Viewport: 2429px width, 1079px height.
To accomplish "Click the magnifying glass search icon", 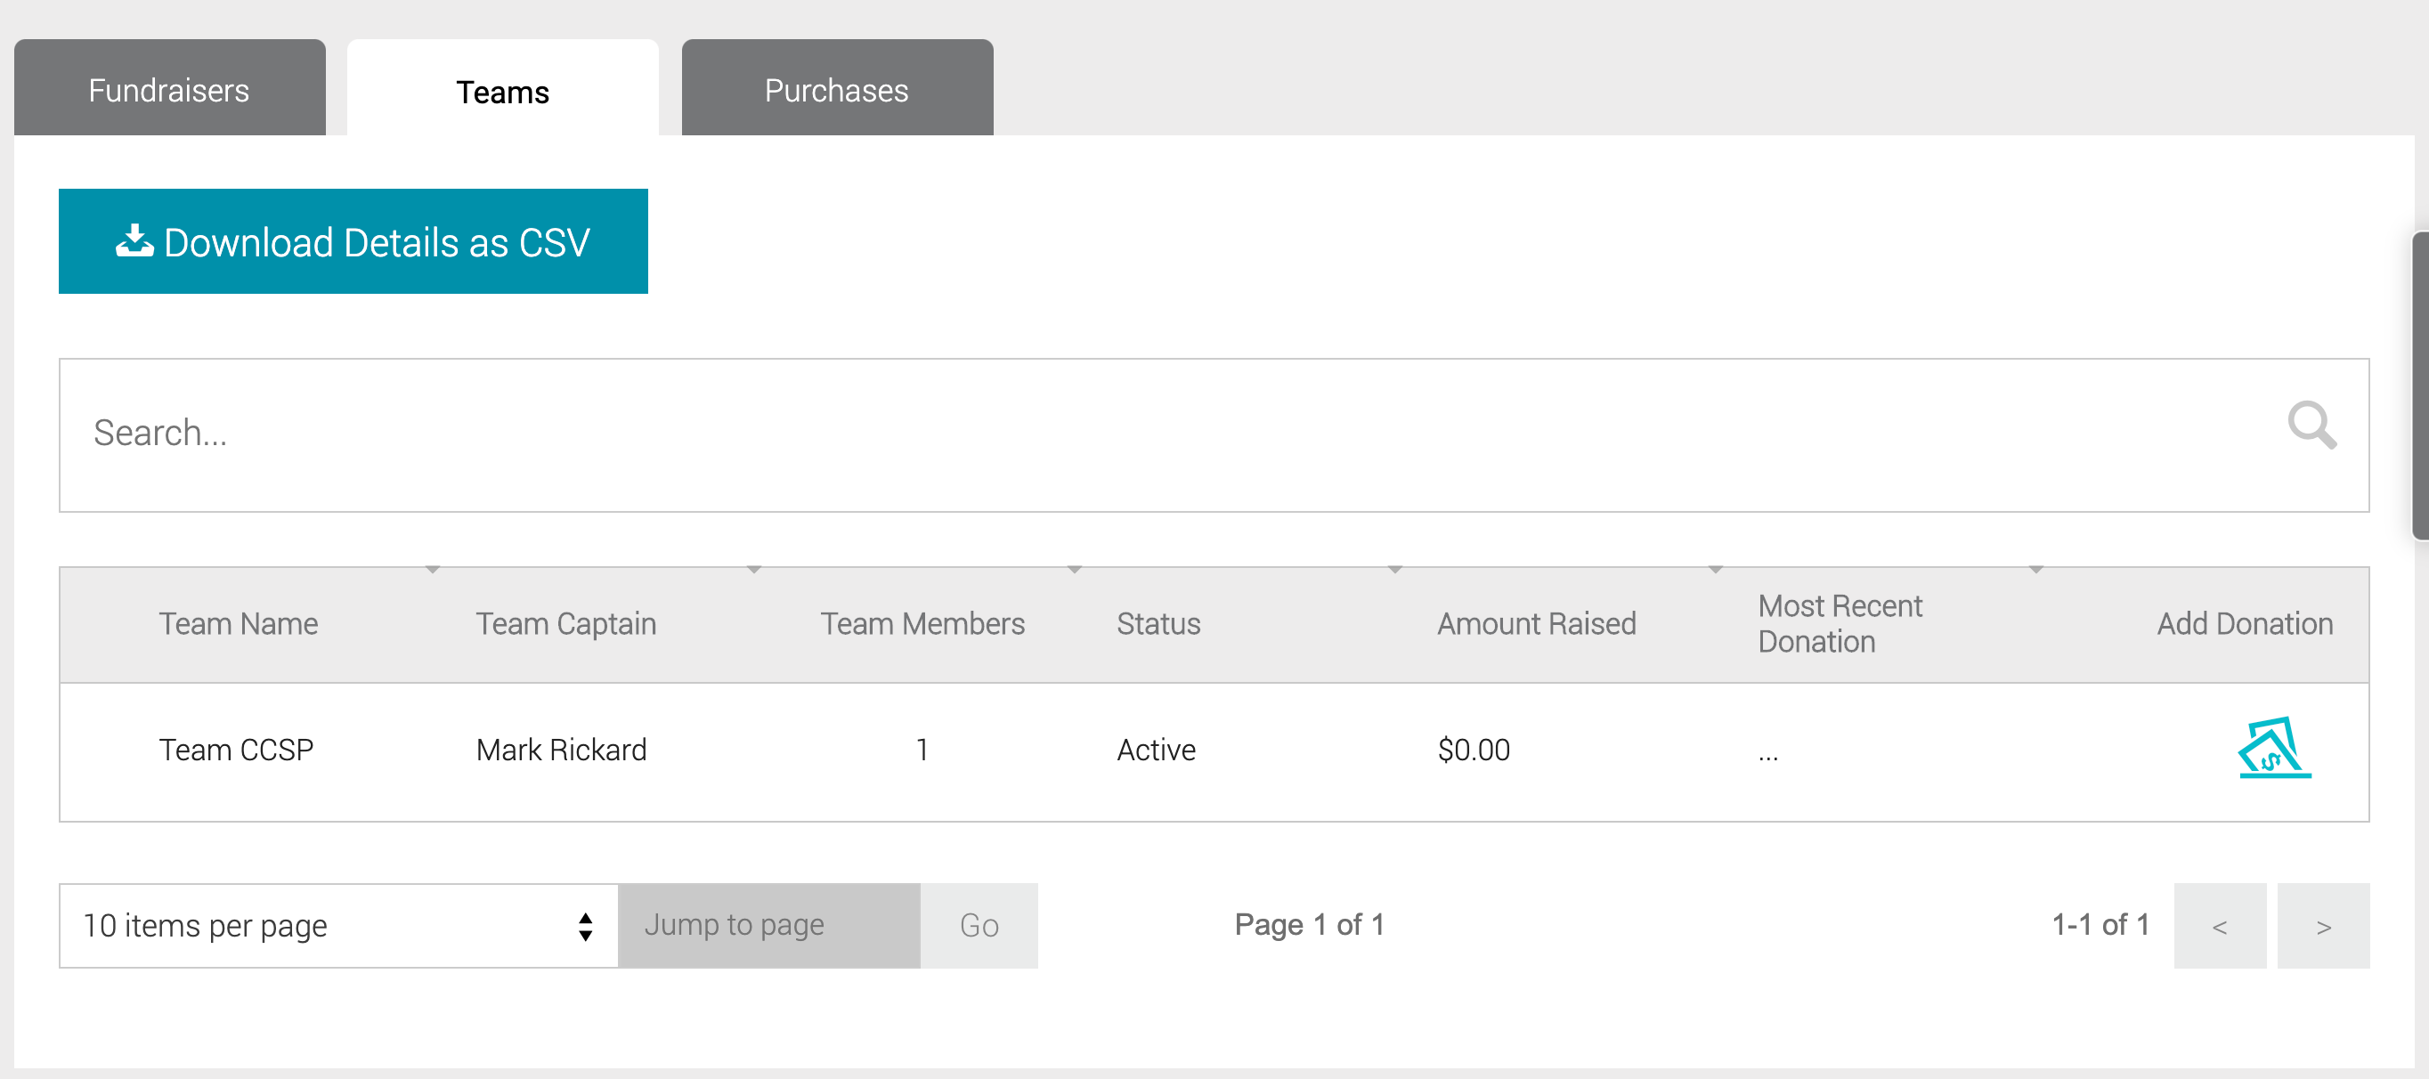I will (x=2311, y=426).
